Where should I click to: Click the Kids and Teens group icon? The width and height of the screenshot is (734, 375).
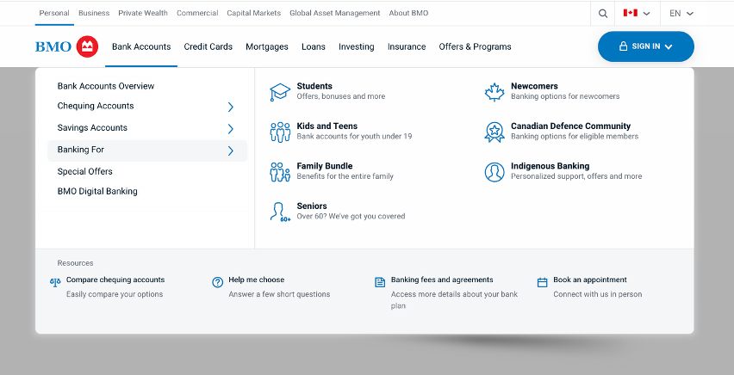tap(280, 132)
